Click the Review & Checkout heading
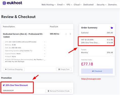This screenshot has width=120, height=95. 18,17
